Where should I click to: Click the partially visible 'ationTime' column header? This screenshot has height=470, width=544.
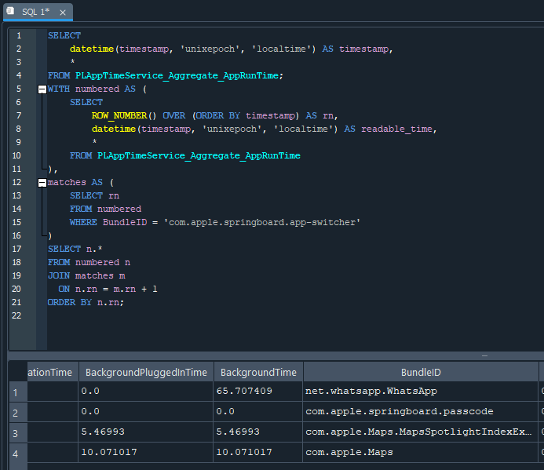click(x=51, y=372)
